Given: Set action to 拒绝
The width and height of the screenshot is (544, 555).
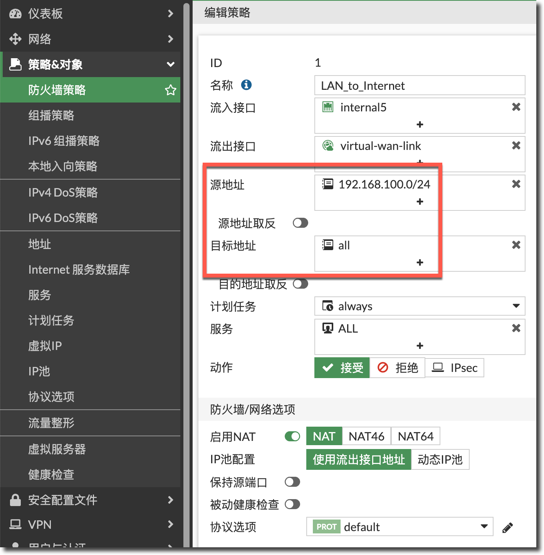Looking at the screenshot, I should tap(397, 368).
